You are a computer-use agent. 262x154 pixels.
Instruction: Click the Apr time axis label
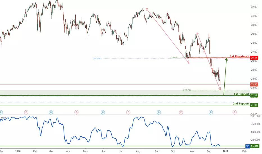[68, 151]
